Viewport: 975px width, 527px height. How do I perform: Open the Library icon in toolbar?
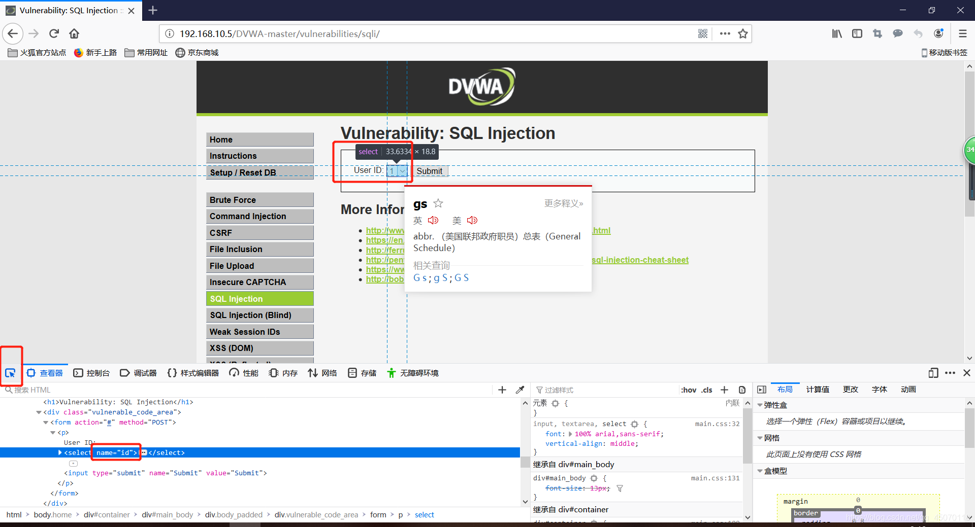[x=837, y=33]
